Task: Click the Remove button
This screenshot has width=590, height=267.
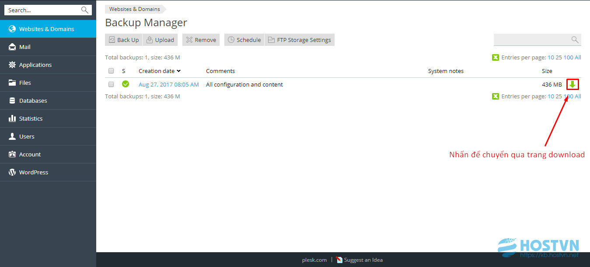Action: [x=201, y=40]
